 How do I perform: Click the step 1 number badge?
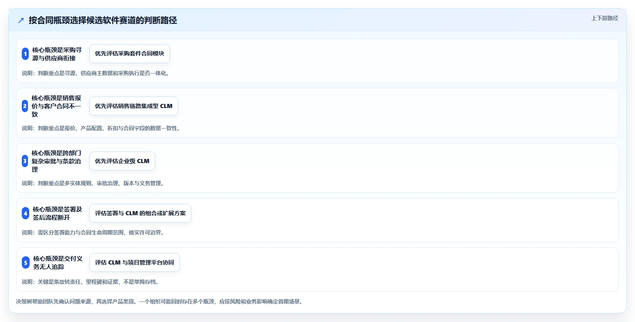coord(25,54)
